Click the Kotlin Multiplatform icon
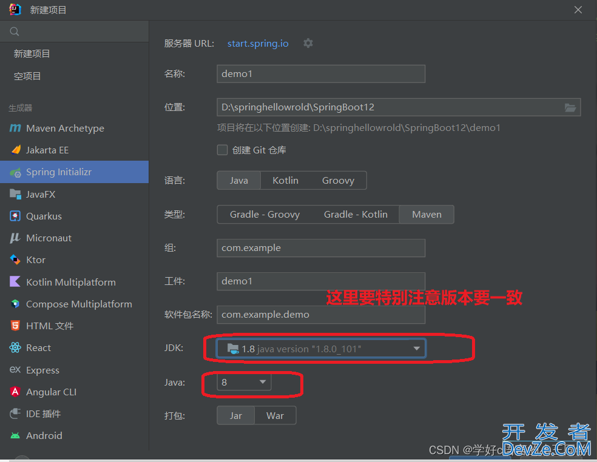The height and width of the screenshot is (462, 597). coord(15,282)
